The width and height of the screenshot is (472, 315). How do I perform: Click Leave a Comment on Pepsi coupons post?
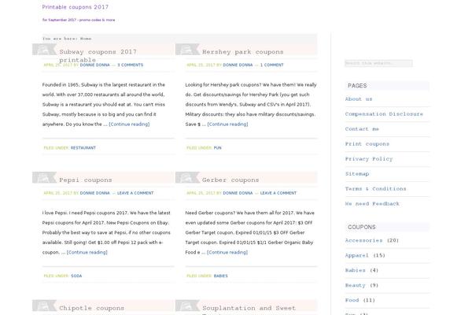coord(135,193)
